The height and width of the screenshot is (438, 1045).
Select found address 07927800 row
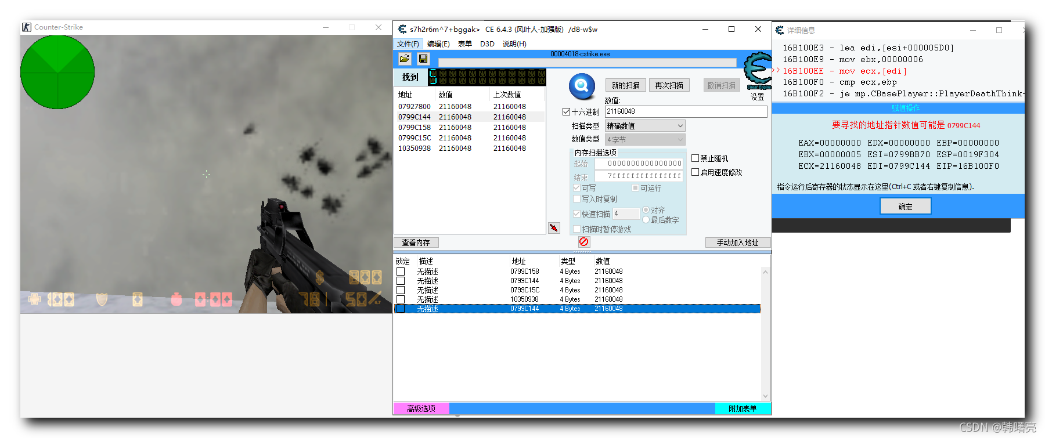[x=469, y=107]
